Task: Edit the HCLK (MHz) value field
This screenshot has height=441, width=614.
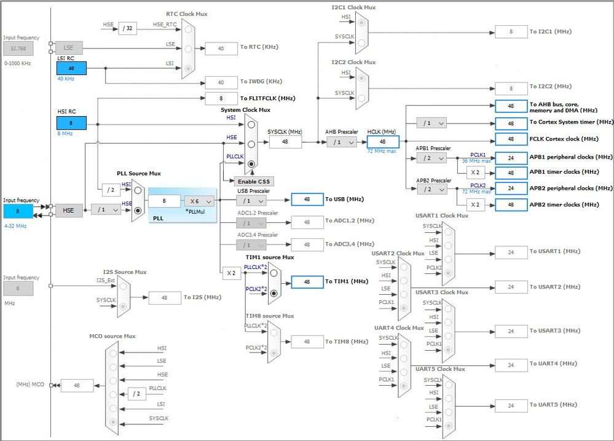Action: [383, 142]
